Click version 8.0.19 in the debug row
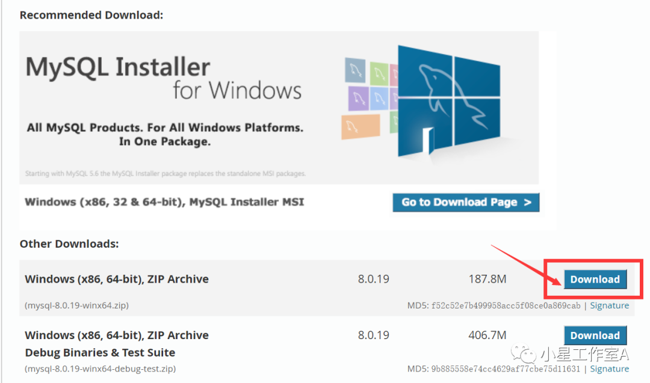The height and width of the screenshot is (383, 650). click(374, 335)
